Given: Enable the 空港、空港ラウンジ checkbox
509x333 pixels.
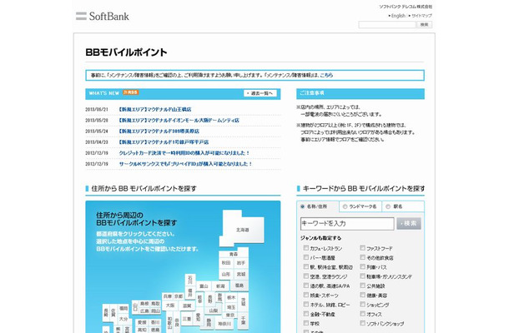Looking at the screenshot, I should point(305,276).
